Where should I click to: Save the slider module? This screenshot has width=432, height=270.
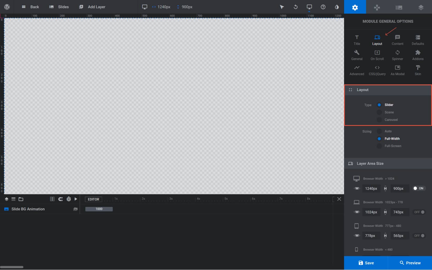(365, 263)
